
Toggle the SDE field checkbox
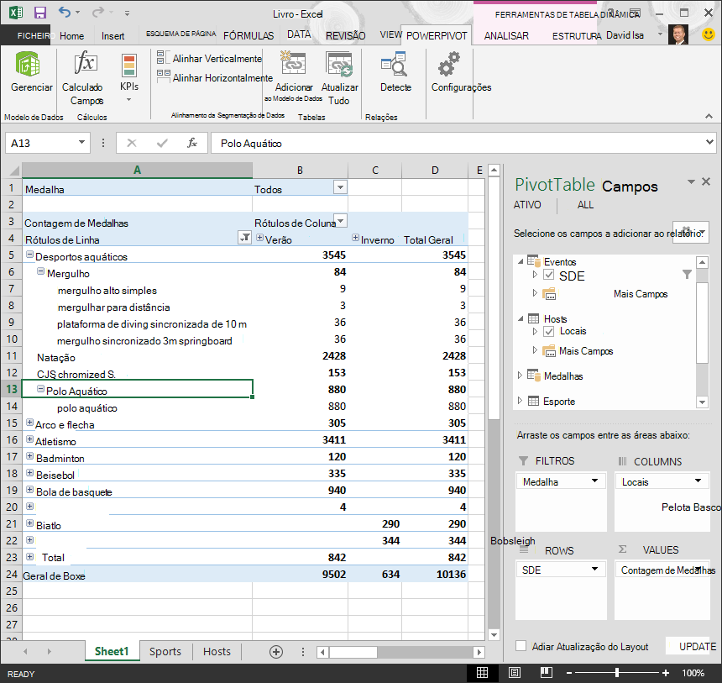click(548, 276)
